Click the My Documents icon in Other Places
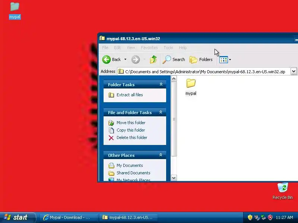This screenshot has height=223, width=298. 111,165
